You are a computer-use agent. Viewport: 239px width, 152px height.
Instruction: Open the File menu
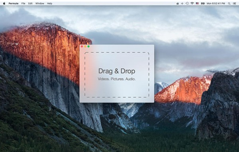click(23, 3)
